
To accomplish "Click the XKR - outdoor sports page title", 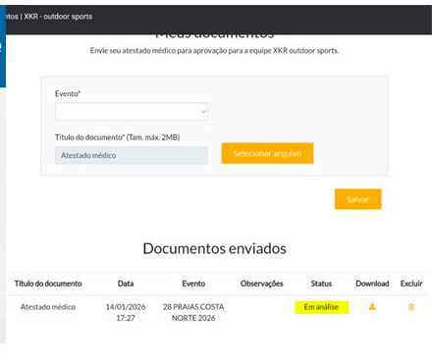I will coord(58,17).
